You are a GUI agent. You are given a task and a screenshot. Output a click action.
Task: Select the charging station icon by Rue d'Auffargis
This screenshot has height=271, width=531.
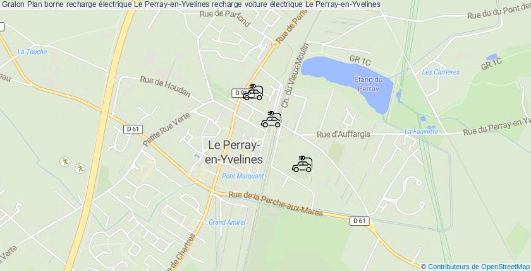point(271,120)
